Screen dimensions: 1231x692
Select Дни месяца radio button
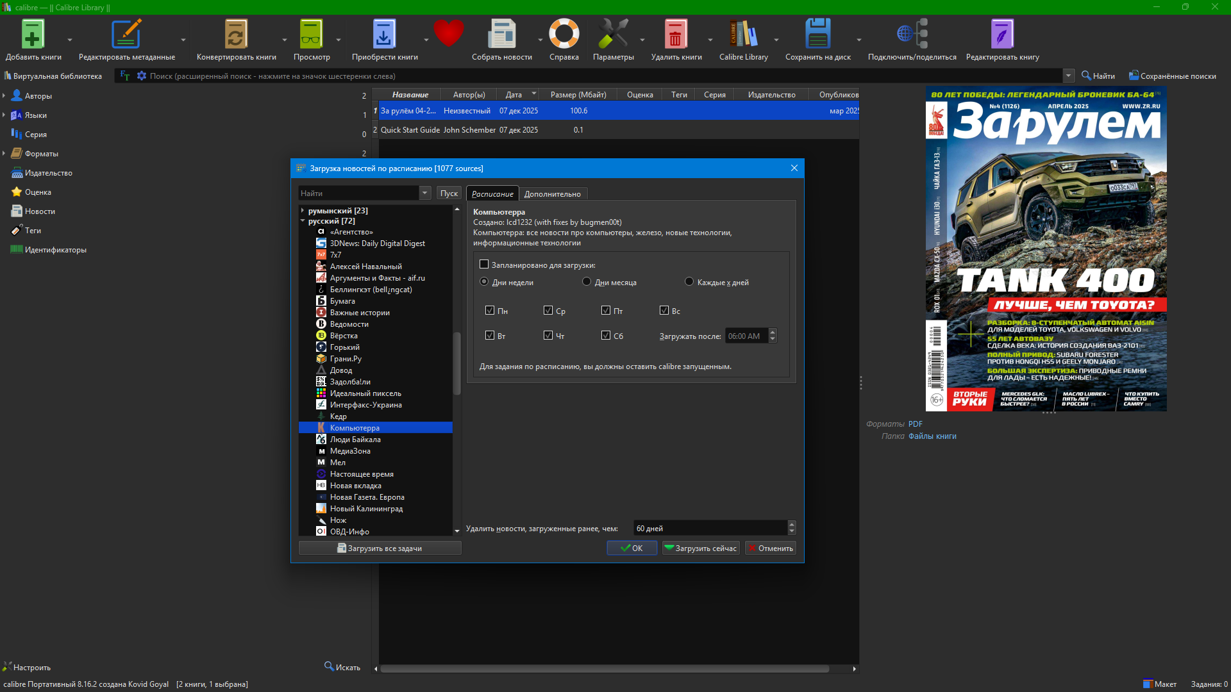click(x=587, y=282)
